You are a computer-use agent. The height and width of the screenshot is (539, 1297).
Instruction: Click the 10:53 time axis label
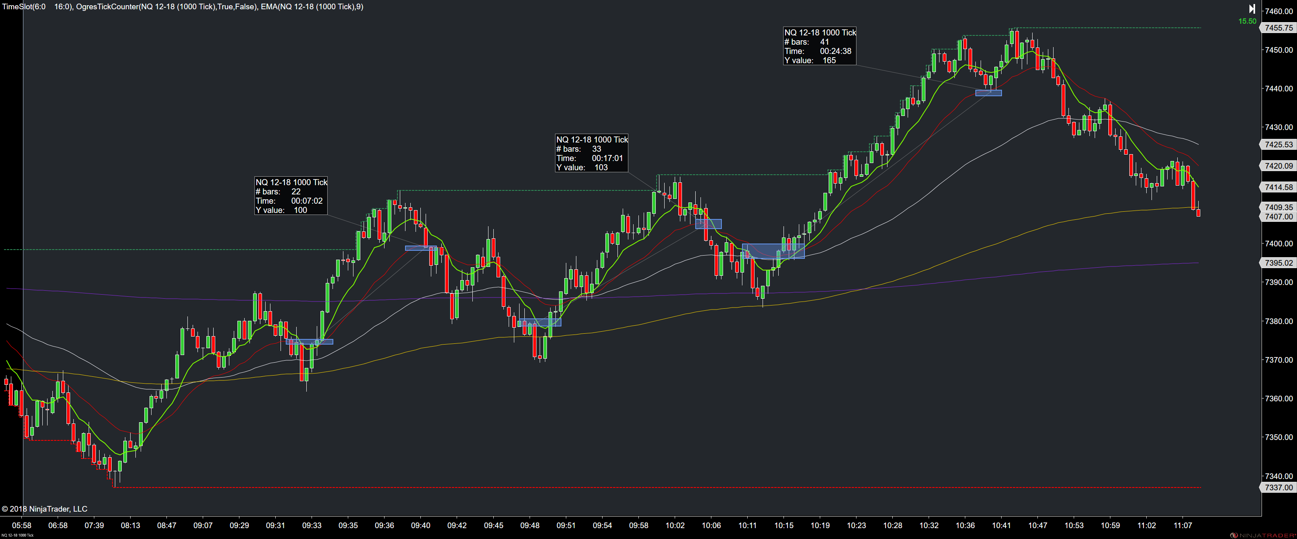click(x=1074, y=525)
